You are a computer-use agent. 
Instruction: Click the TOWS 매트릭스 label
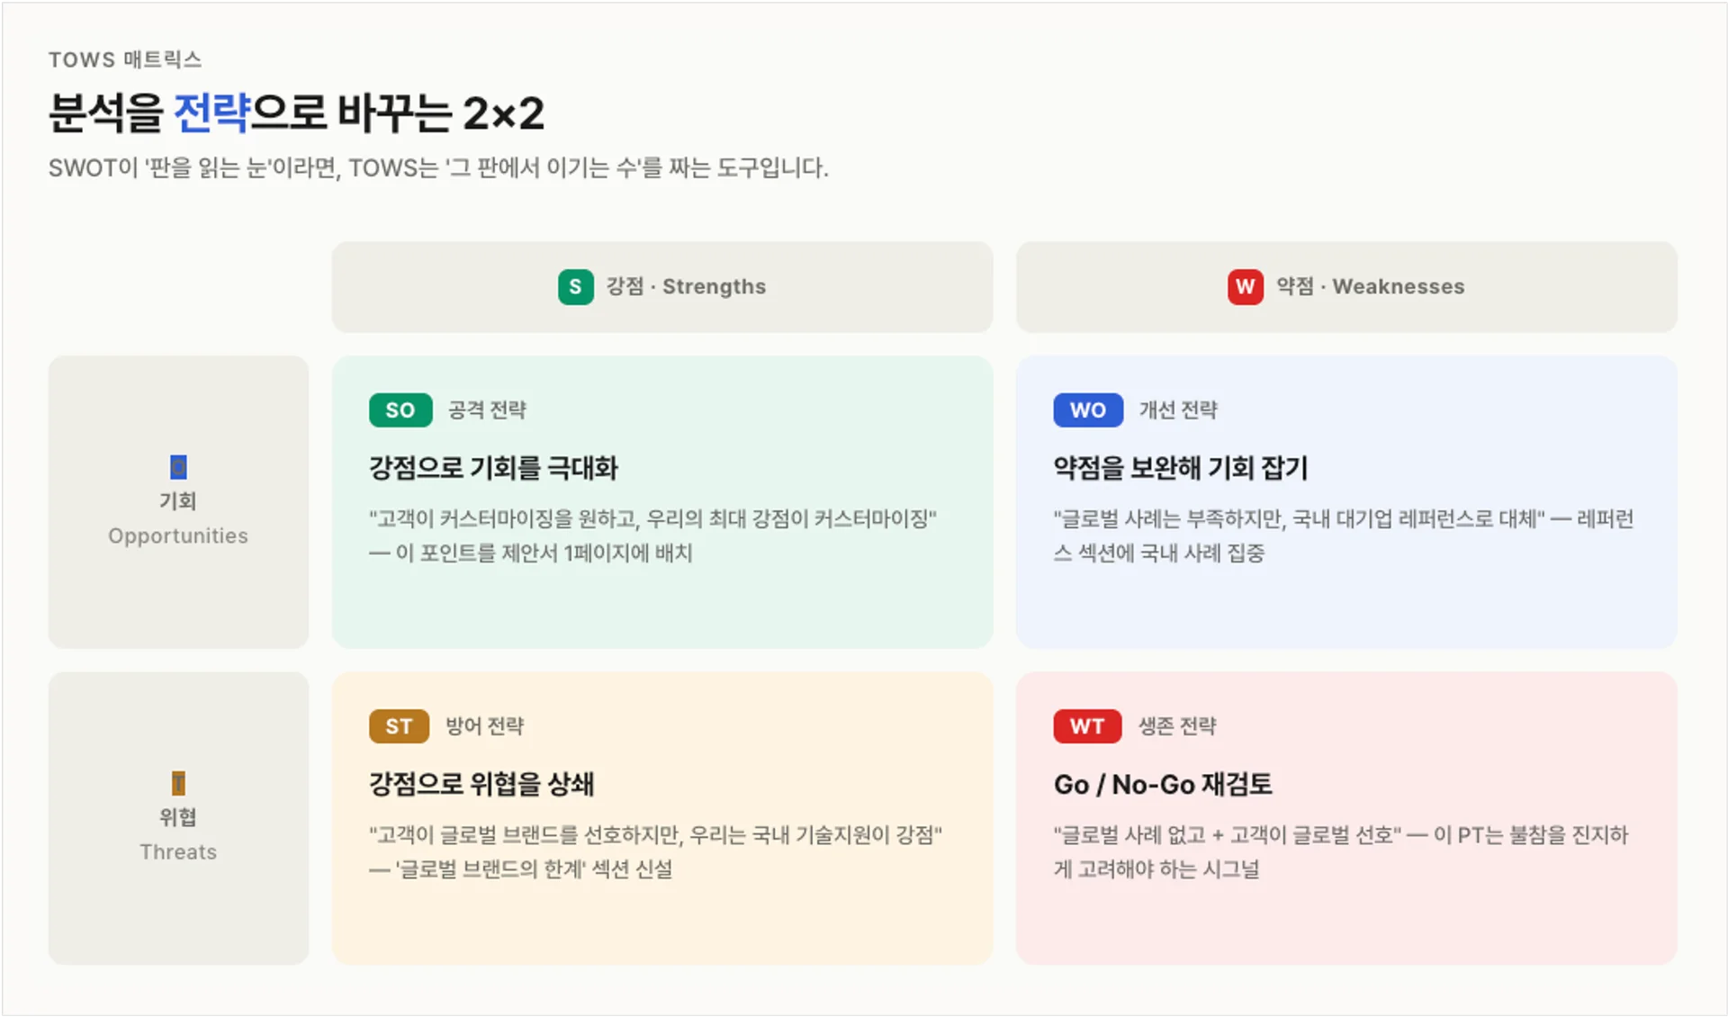click(x=125, y=58)
